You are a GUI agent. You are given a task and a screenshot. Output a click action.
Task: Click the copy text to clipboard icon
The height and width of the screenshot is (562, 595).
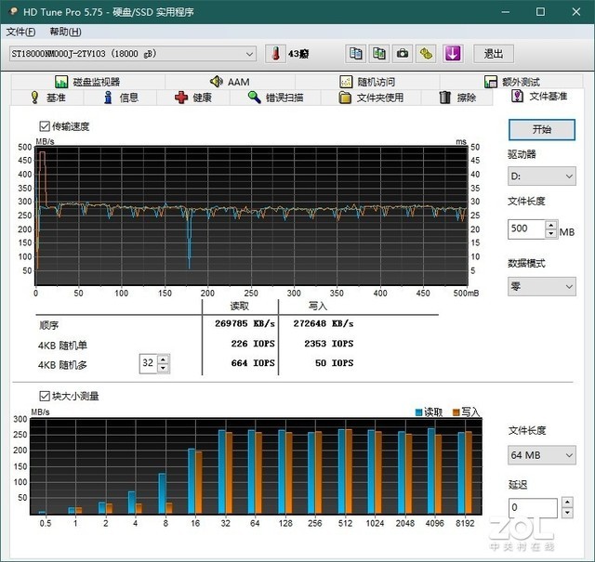356,54
